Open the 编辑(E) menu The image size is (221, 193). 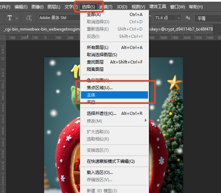pyautogui.click(x=21, y=7)
